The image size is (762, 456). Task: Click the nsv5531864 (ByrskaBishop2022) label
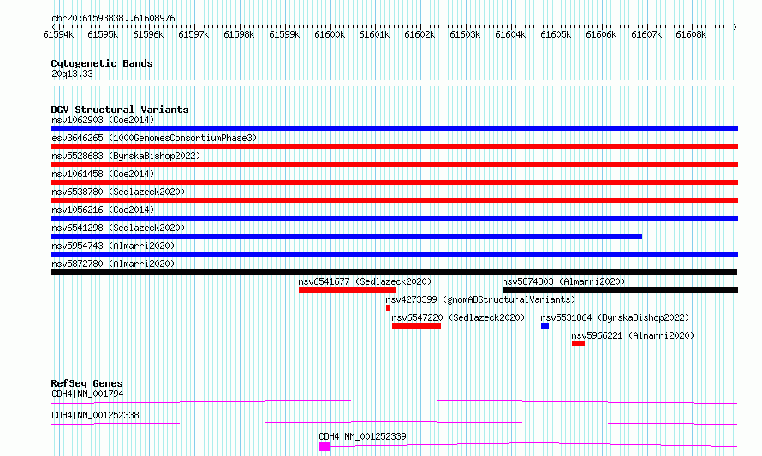(x=616, y=317)
